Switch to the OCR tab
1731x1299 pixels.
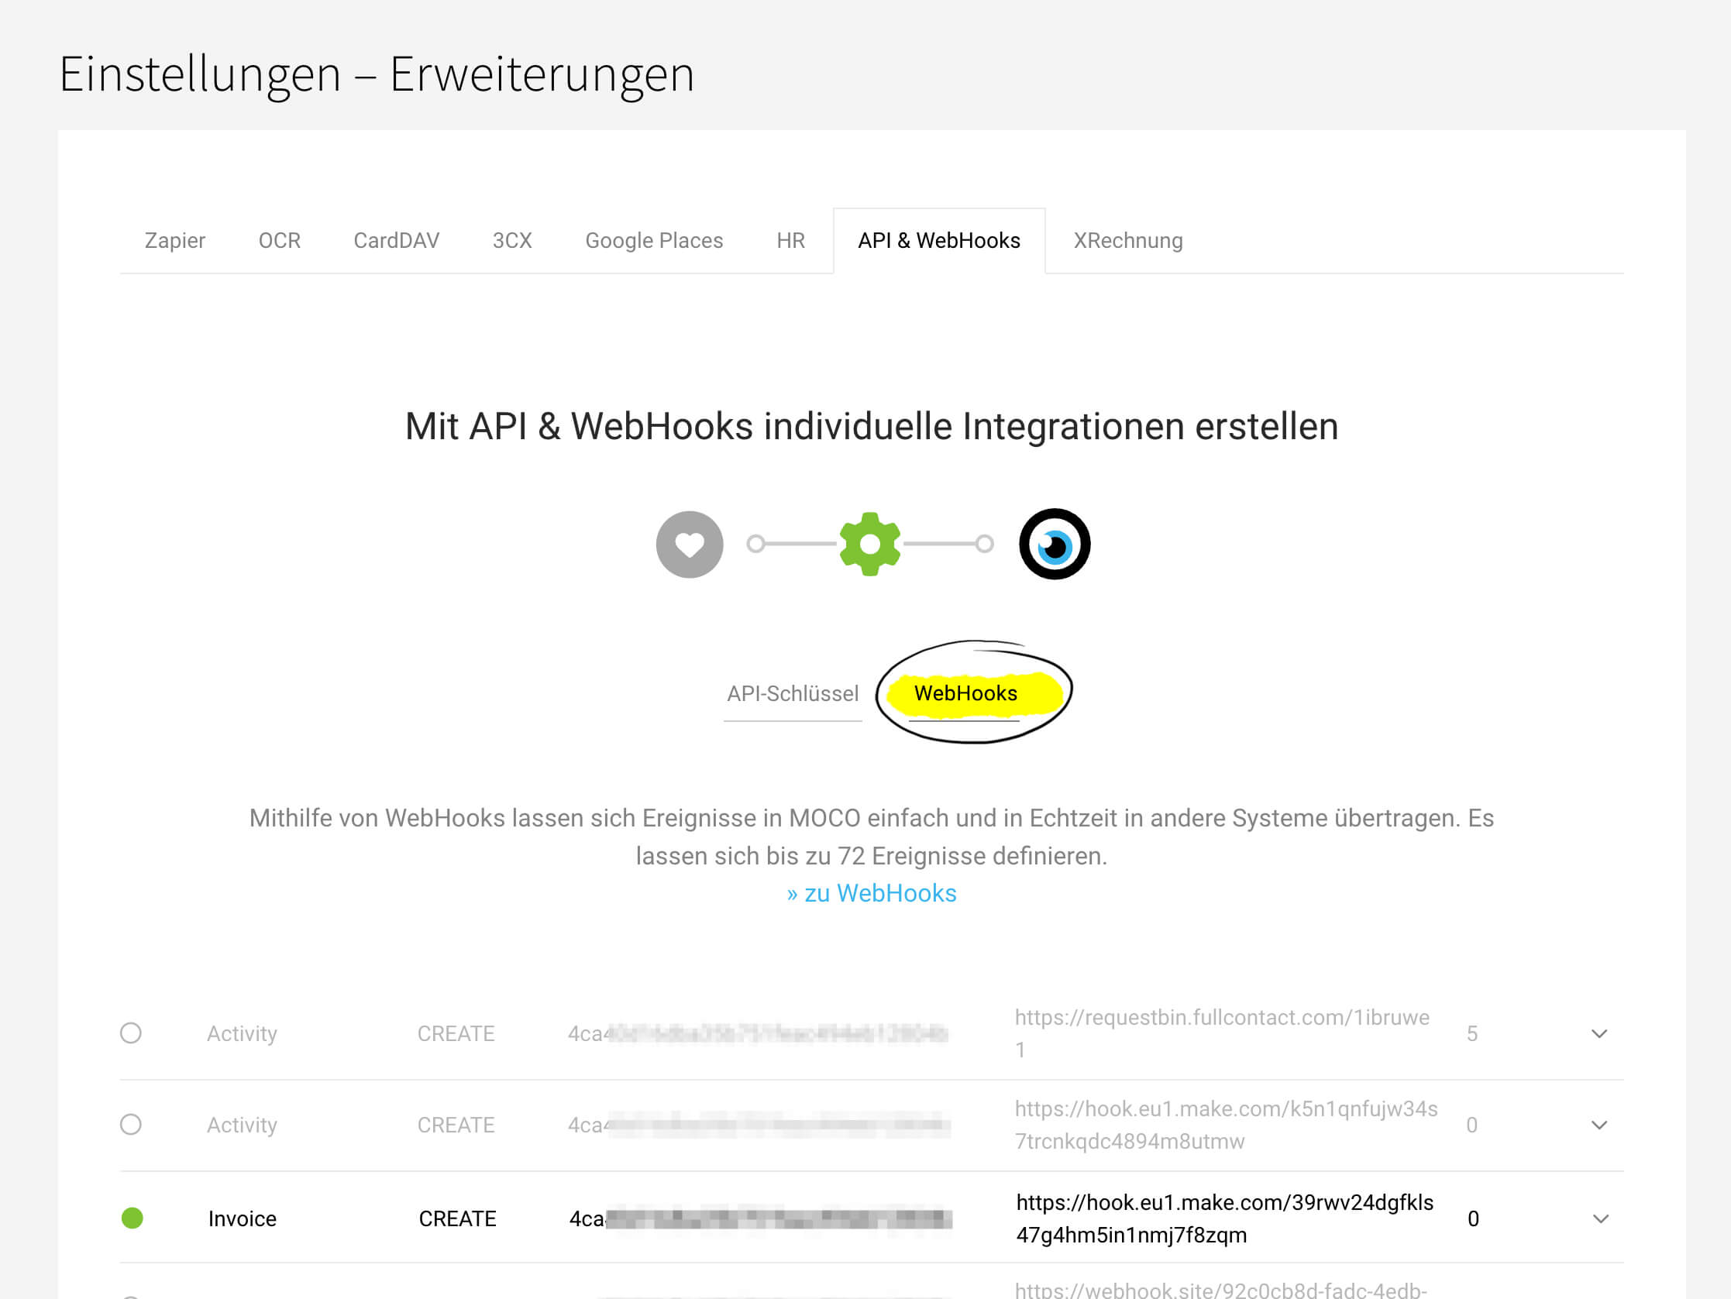(280, 240)
